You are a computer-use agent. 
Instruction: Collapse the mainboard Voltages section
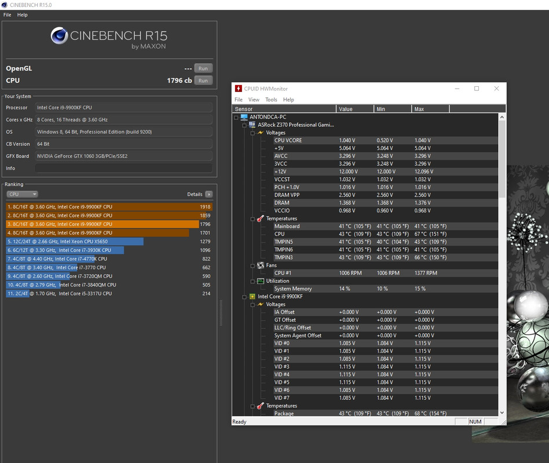click(x=252, y=133)
